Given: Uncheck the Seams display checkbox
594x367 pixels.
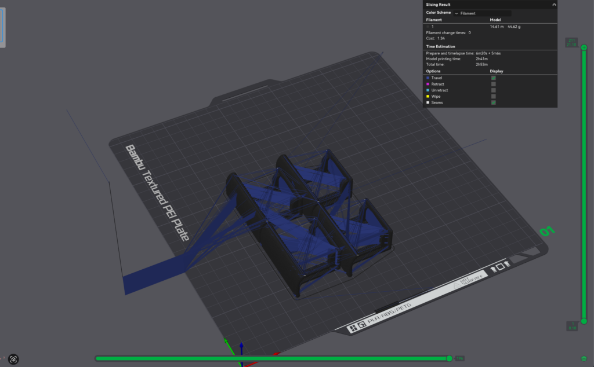Looking at the screenshot, I should (493, 102).
